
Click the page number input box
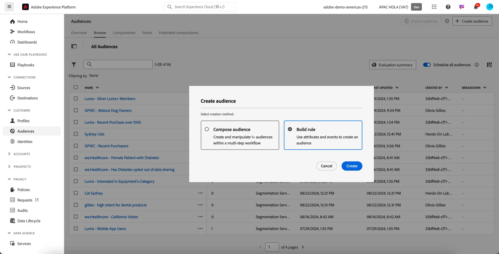[272, 247]
